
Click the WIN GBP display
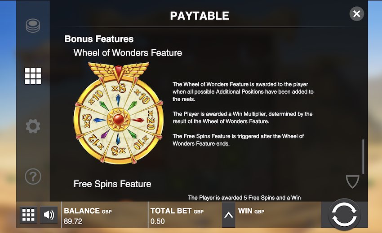(x=251, y=211)
